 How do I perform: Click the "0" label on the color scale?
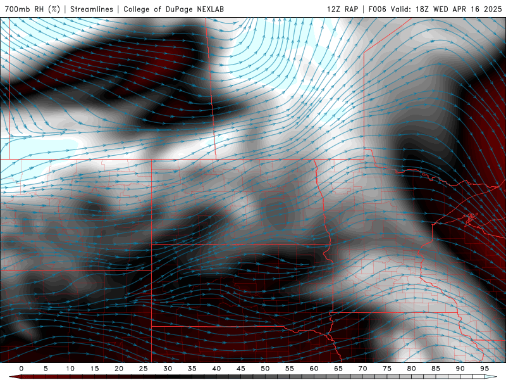click(x=22, y=369)
